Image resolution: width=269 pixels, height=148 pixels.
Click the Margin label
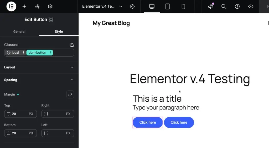tap(10, 95)
